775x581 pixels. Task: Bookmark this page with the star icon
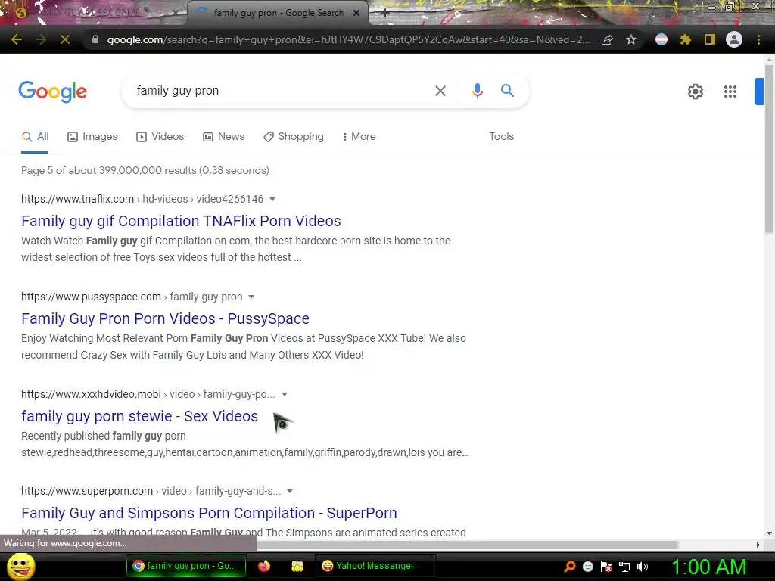pos(631,39)
